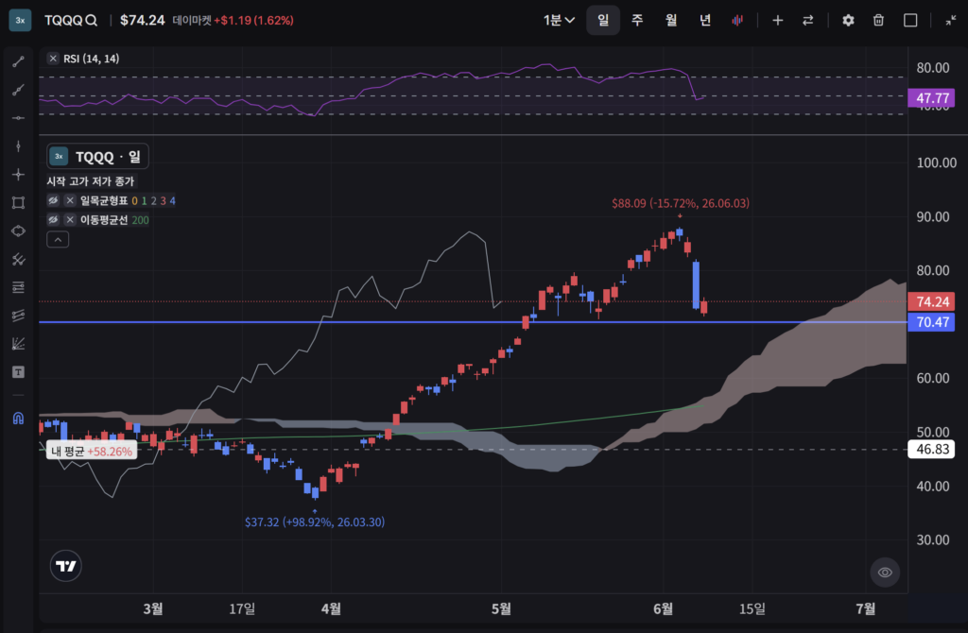
Task: Select the trend line drawing tool
Action: pos(19,61)
